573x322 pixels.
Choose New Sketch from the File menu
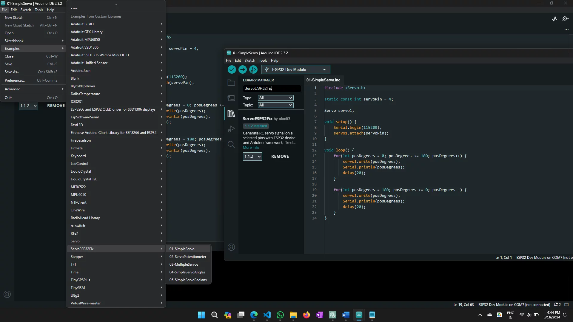[33, 18]
